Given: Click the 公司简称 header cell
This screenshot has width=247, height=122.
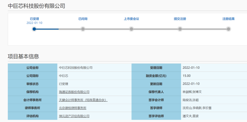Looking at the screenshot, I should (32, 76).
